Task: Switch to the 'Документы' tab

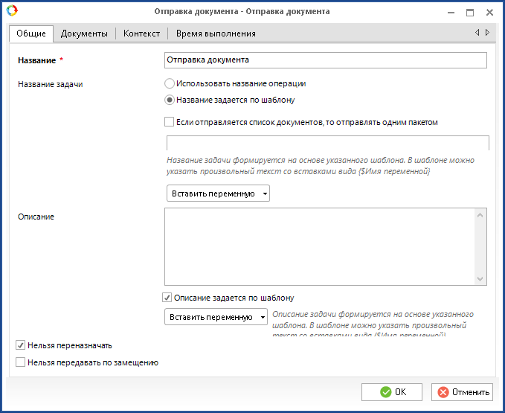Action: 84,33
